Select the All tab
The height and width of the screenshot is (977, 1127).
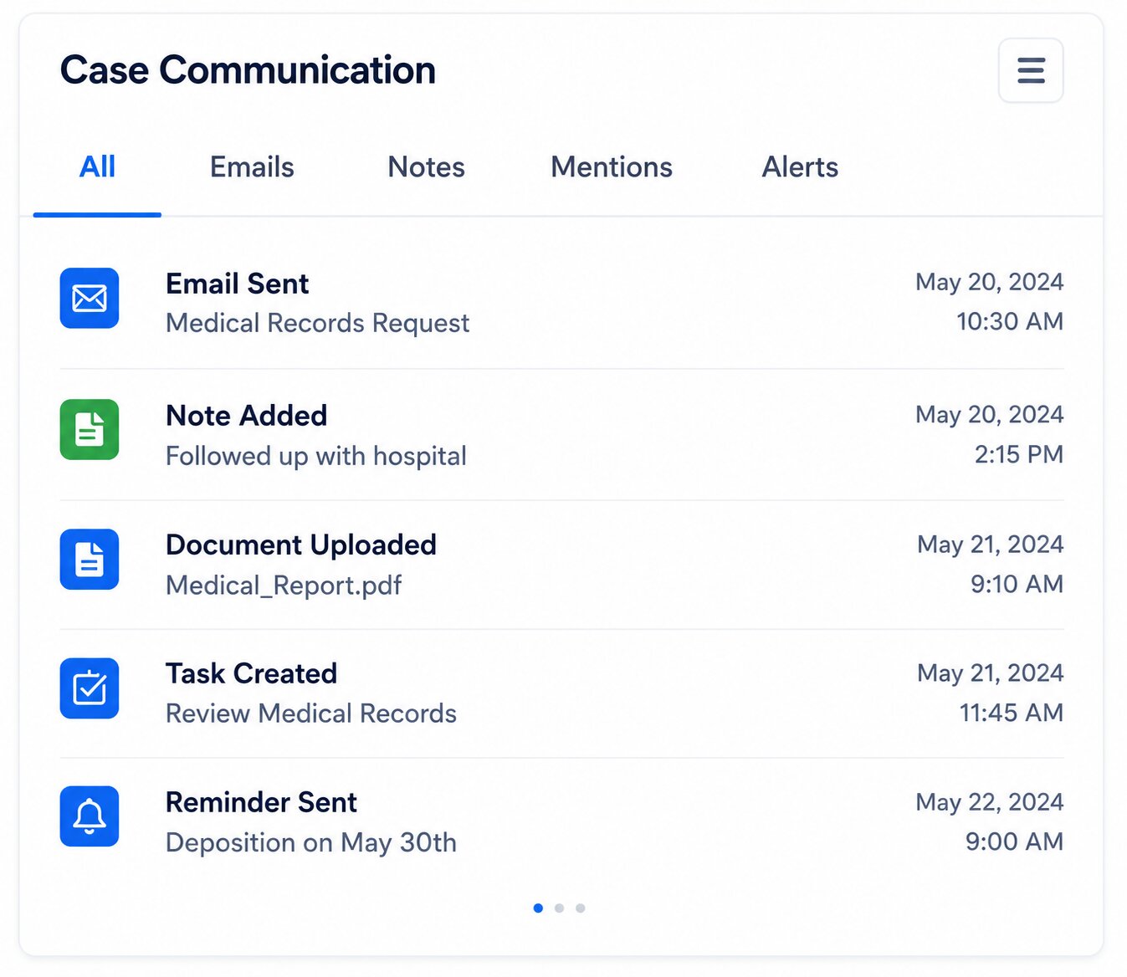[97, 167]
